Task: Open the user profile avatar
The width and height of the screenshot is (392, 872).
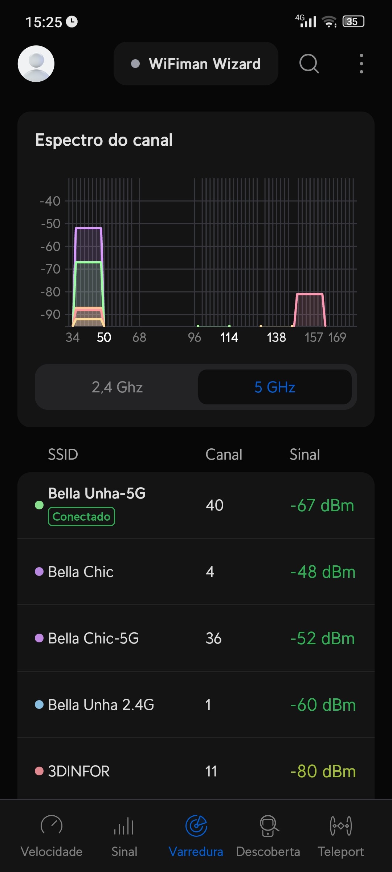Action: point(36,64)
